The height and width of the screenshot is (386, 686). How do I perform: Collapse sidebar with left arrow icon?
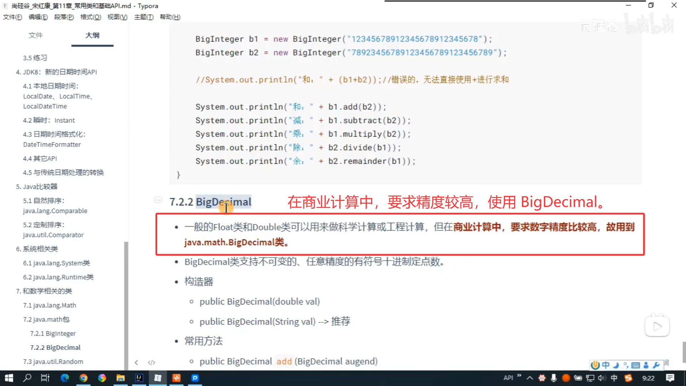(136, 362)
